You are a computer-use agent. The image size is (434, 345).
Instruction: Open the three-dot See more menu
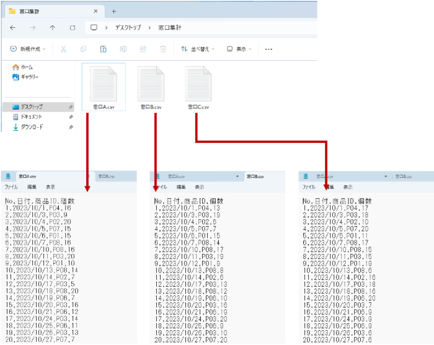point(268,49)
